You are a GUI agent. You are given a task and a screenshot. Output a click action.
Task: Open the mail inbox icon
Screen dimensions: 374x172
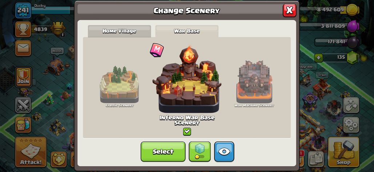coord(23,48)
